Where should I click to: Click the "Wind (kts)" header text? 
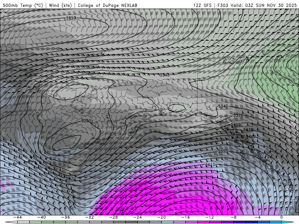(60, 5)
